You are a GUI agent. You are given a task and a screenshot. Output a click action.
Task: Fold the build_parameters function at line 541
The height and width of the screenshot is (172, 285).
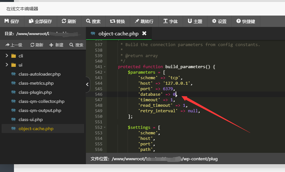pyautogui.click(x=105, y=67)
